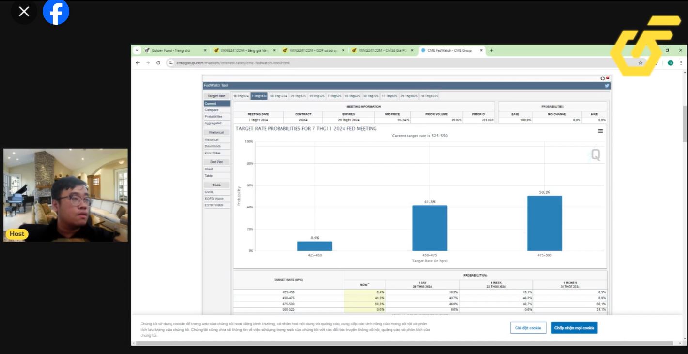Open Chrome three-dot menu

681,63
